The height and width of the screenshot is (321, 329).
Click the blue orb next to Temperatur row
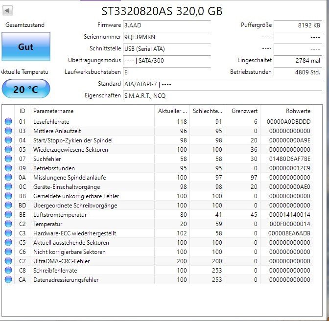[8, 224]
